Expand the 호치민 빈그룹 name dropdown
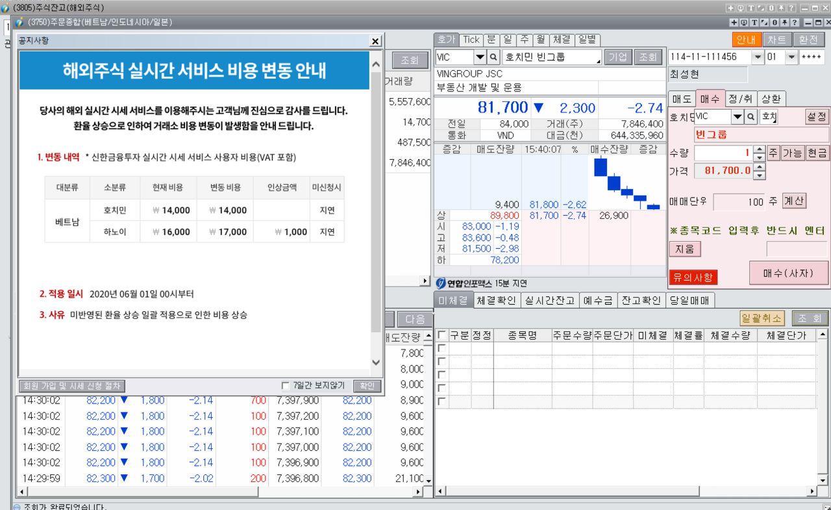 tap(597, 60)
